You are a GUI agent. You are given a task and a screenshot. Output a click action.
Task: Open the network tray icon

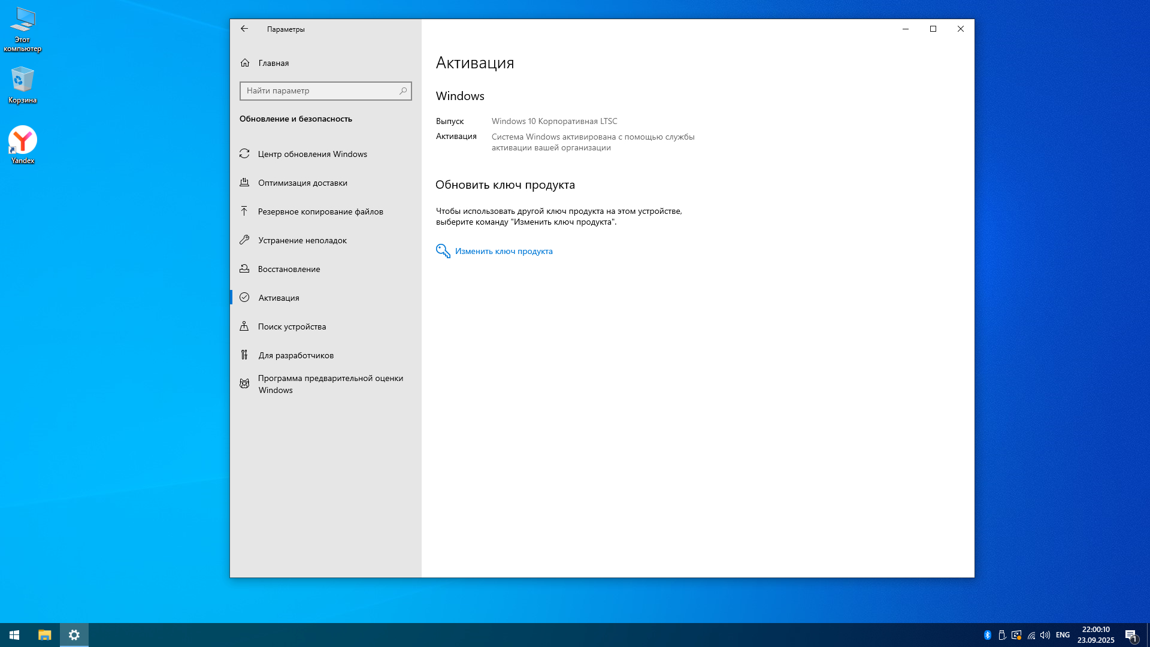[x=1031, y=635]
